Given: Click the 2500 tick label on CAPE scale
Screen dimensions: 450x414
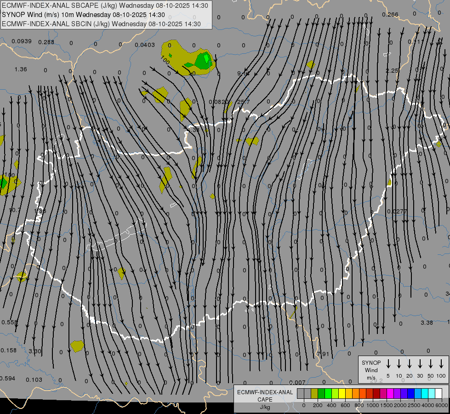Looking at the screenshot, I should click(x=414, y=405).
